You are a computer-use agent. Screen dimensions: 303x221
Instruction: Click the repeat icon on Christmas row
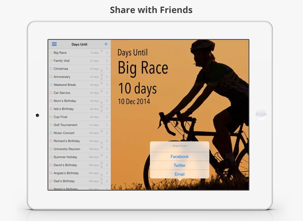(102, 71)
